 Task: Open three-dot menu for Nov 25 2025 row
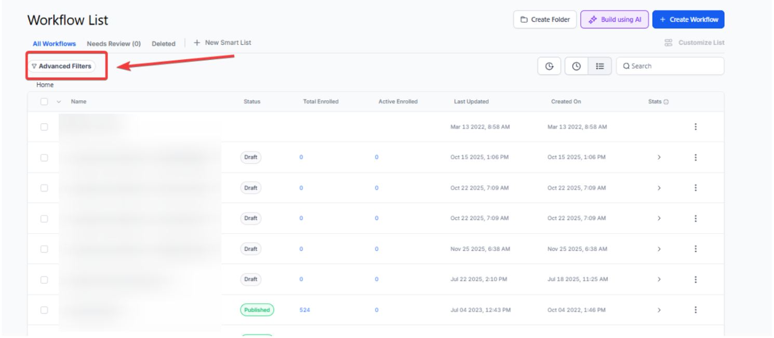pos(696,249)
